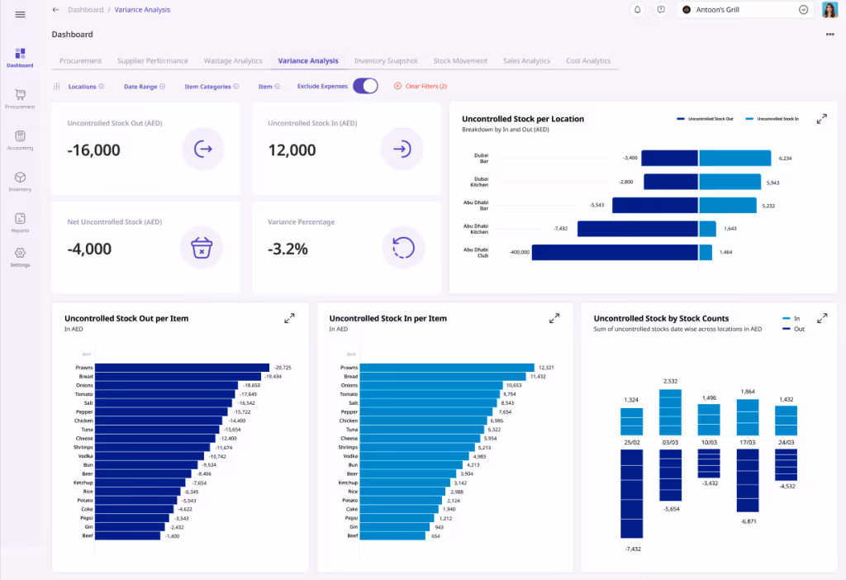
Task: Collapse the sidebar with the hamburger menu
Action: (19, 14)
